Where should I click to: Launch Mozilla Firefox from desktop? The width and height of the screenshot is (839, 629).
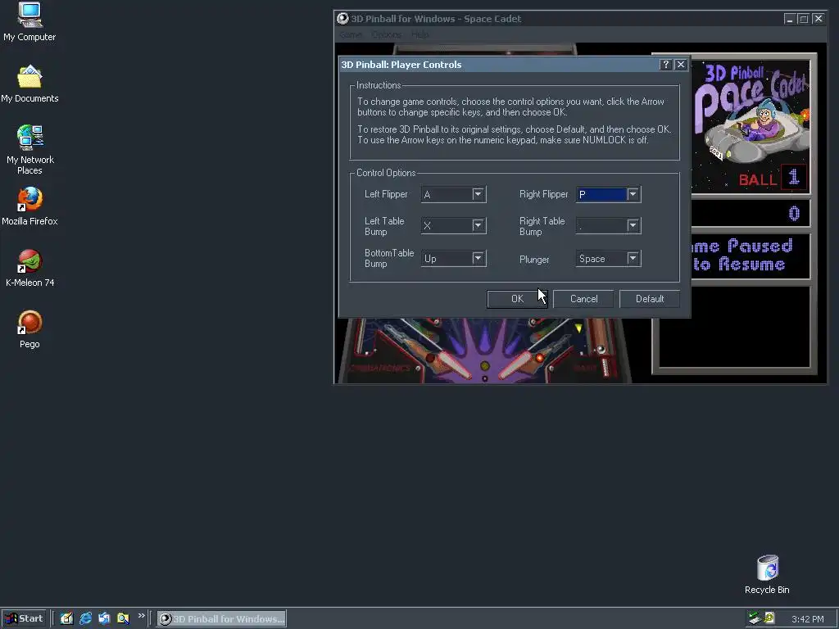29,206
